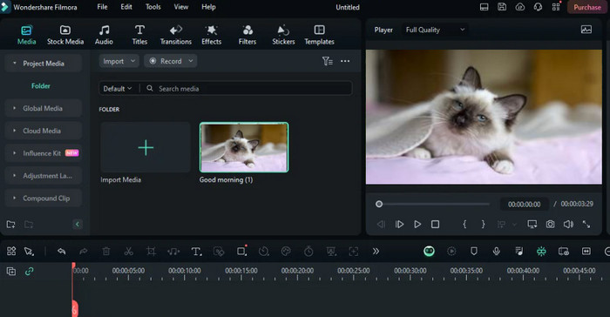This screenshot has height=317, width=610.
Task: Click the voiceover microphone icon
Action: [x=497, y=252]
